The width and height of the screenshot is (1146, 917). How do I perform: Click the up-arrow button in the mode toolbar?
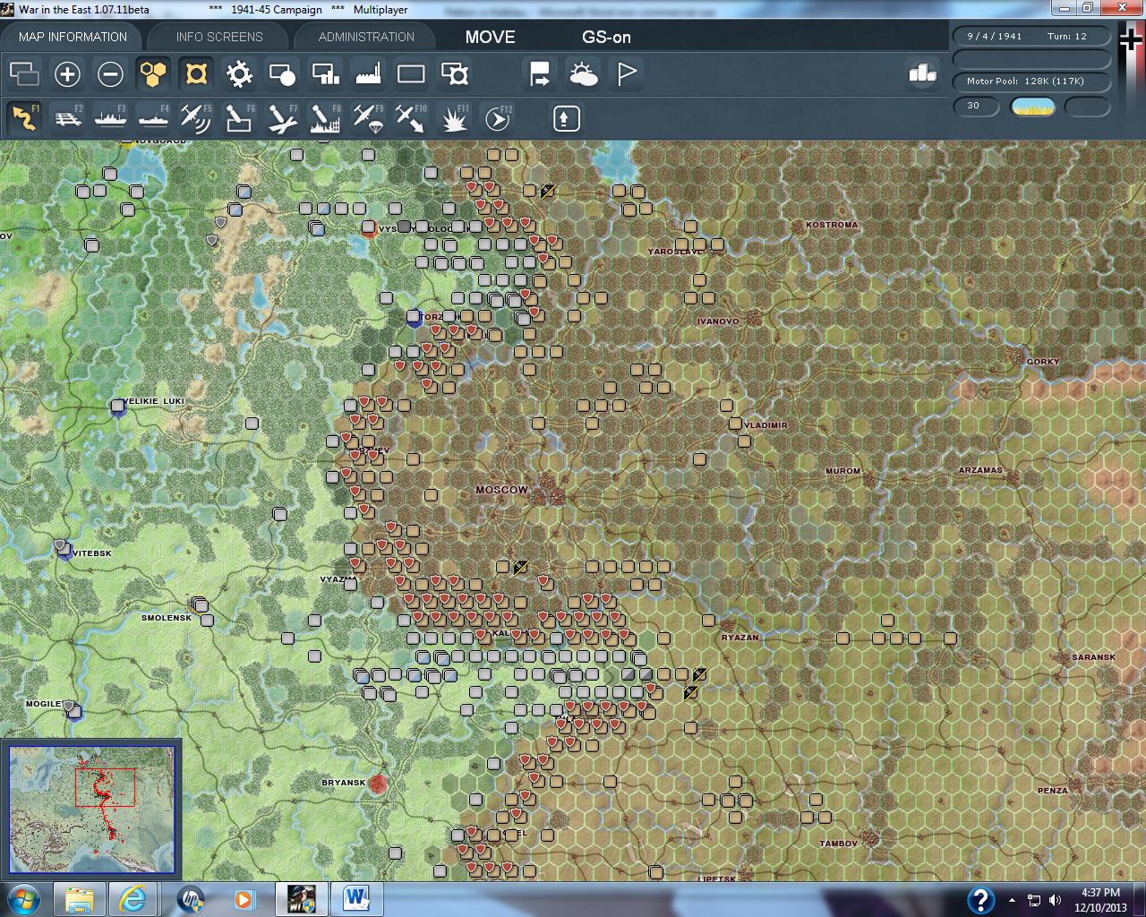(x=566, y=118)
